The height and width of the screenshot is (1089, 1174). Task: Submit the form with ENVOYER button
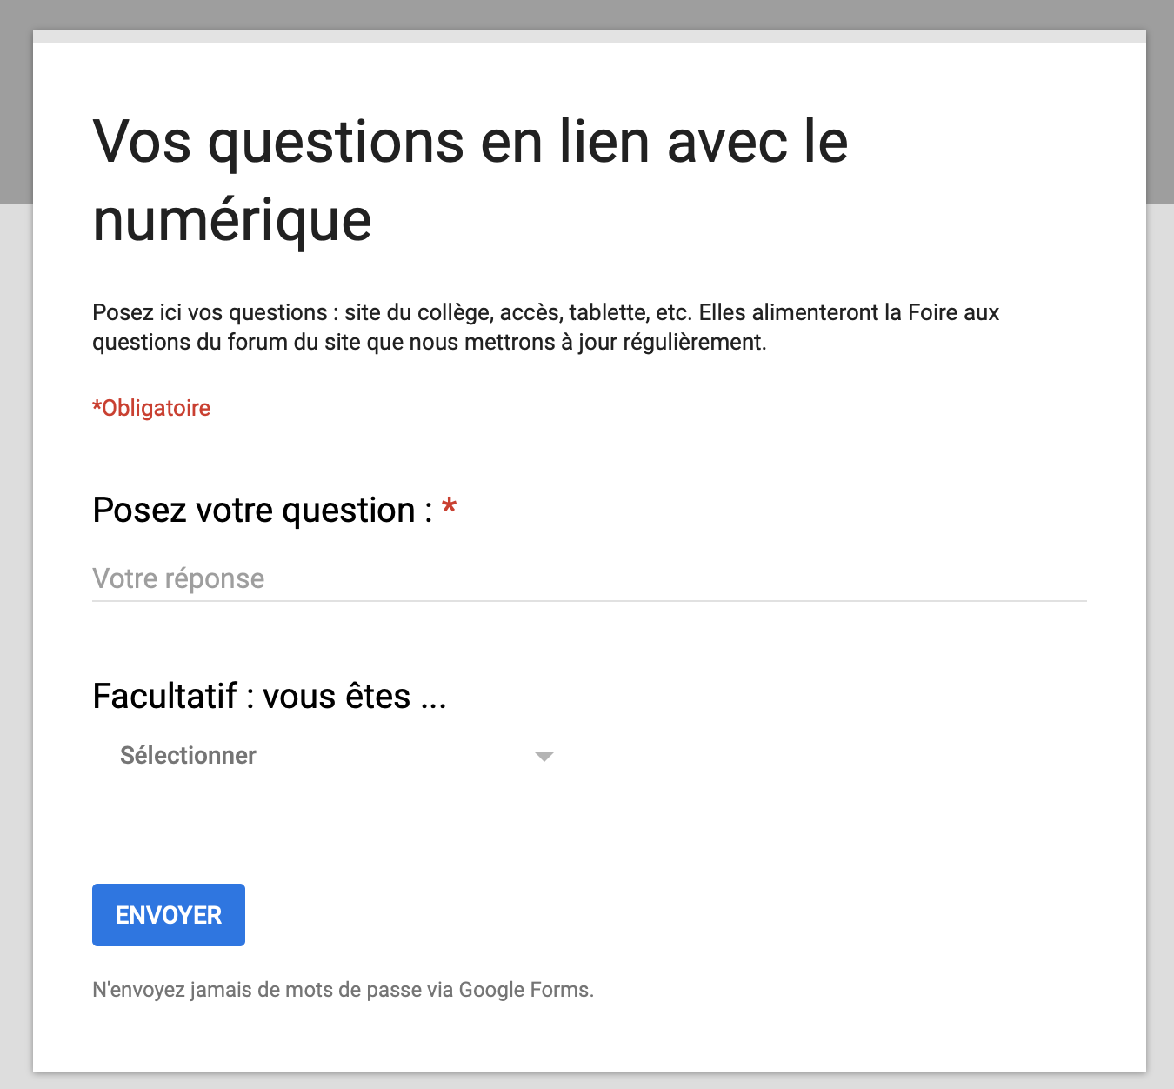pyautogui.click(x=169, y=915)
